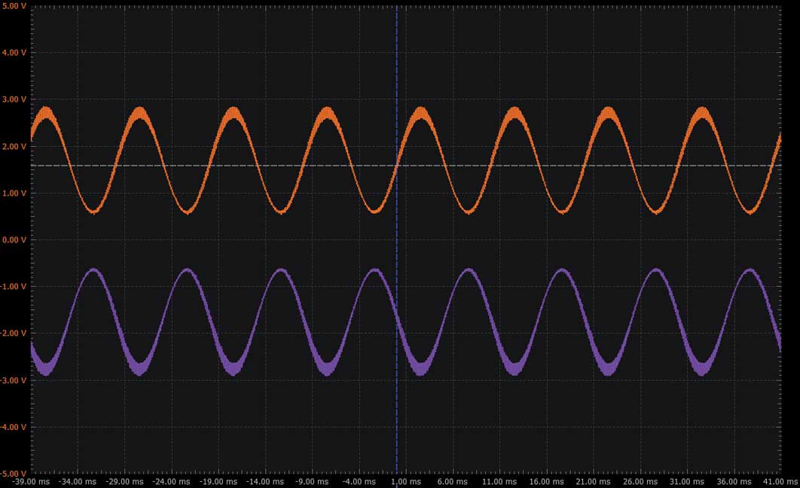Select the -3.00 V axis label
This screenshot has width=800, height=488.
coord(14,380)
